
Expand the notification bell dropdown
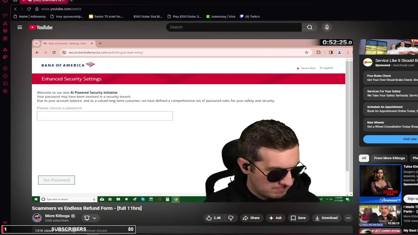[x=94, y=218]
